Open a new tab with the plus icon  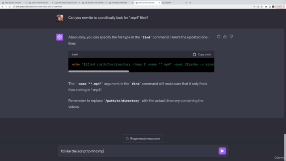click(x=190, y=3)
